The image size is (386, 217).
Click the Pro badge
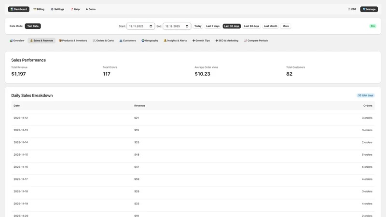pos(372,26)
